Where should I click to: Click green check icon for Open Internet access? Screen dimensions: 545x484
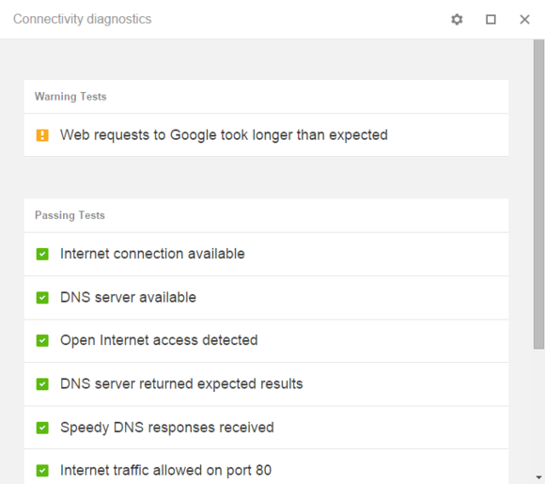42,341
